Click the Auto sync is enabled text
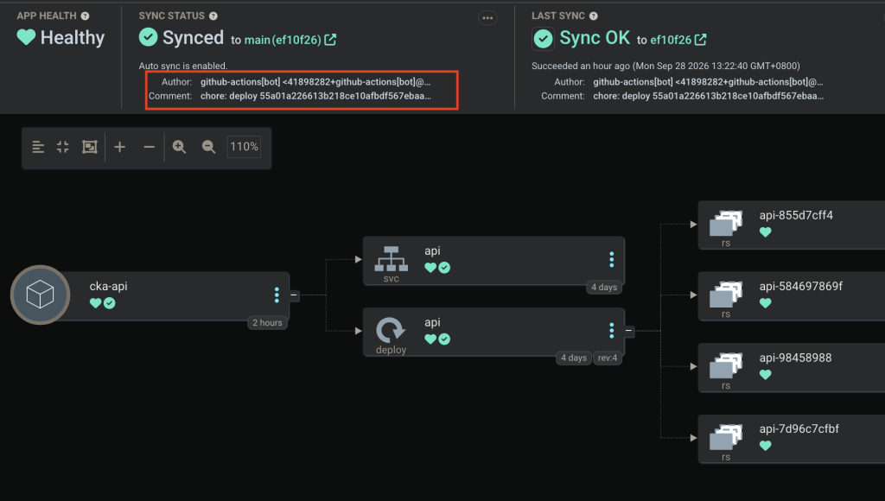This screenshot has width=885, height=501. click(183, 66)
